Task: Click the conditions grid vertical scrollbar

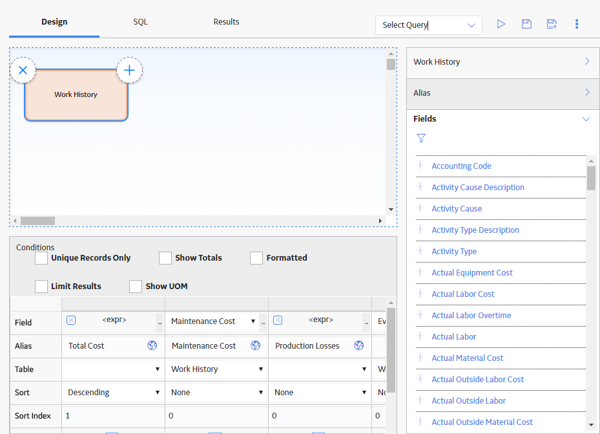Action: coord(391,350)
